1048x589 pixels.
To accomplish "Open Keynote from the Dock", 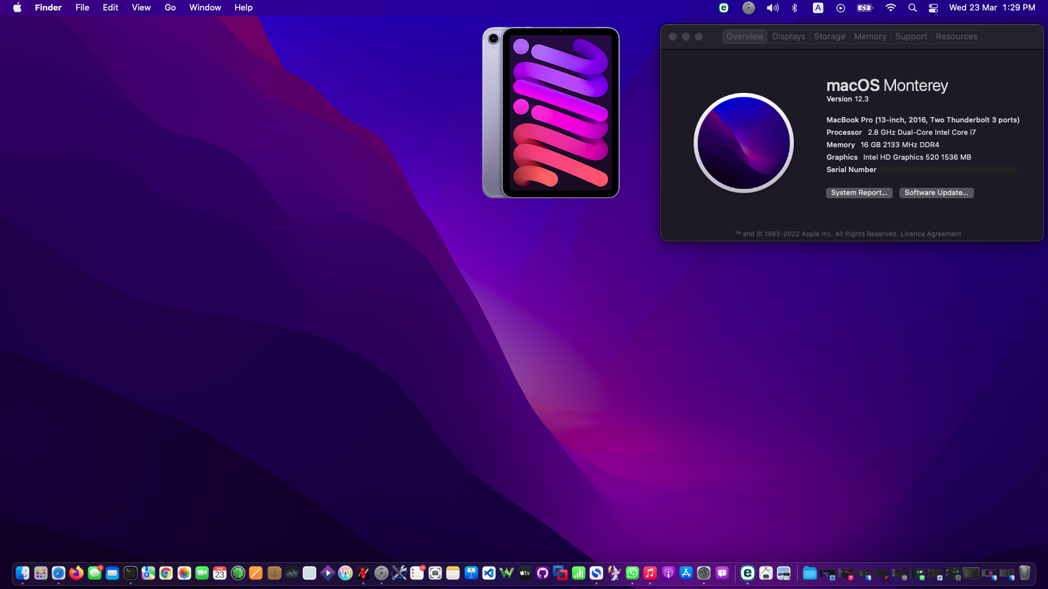I will (471, 573).
